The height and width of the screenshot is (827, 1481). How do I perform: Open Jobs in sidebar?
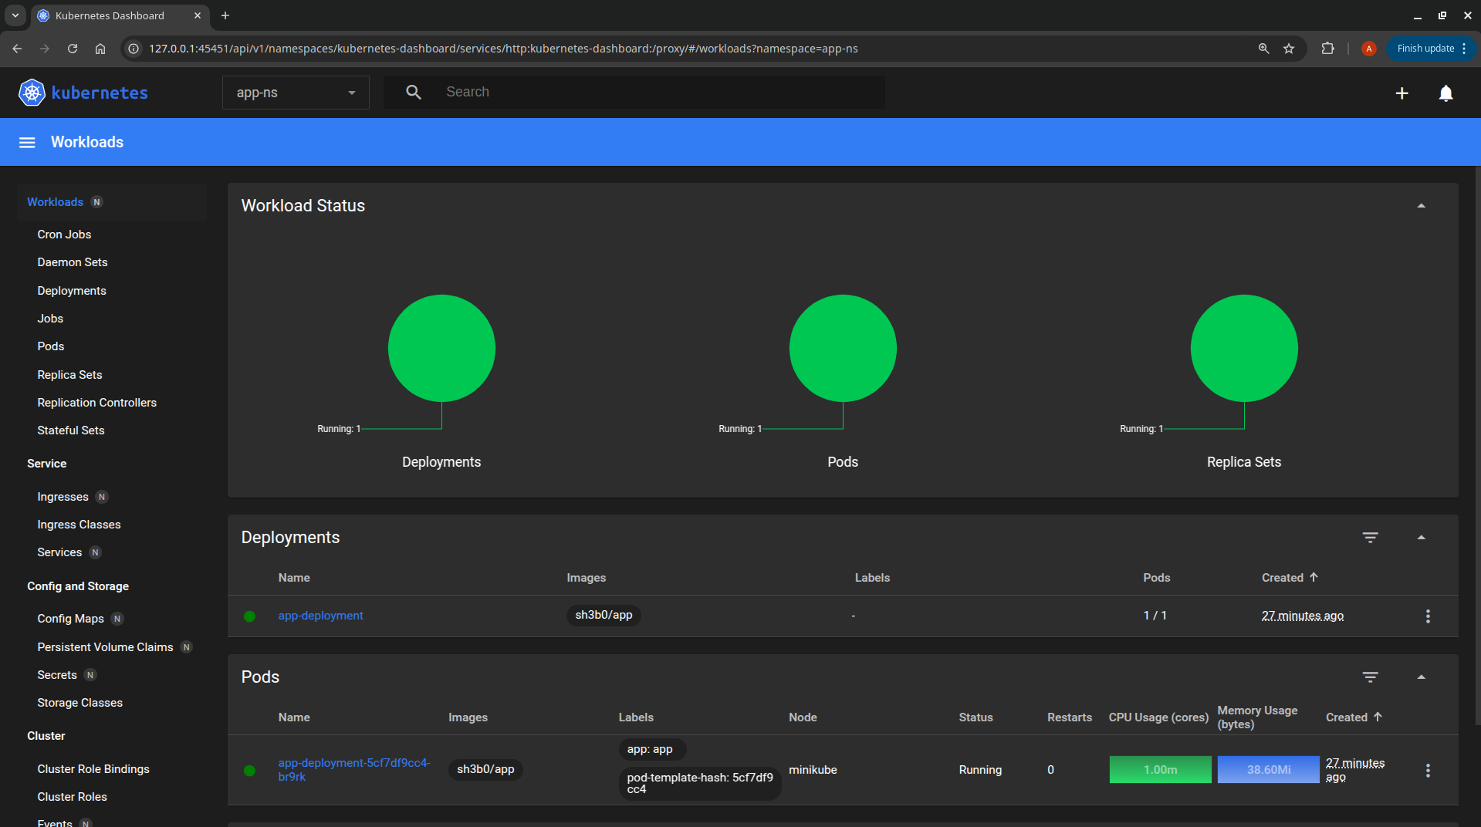click(50, 319)
